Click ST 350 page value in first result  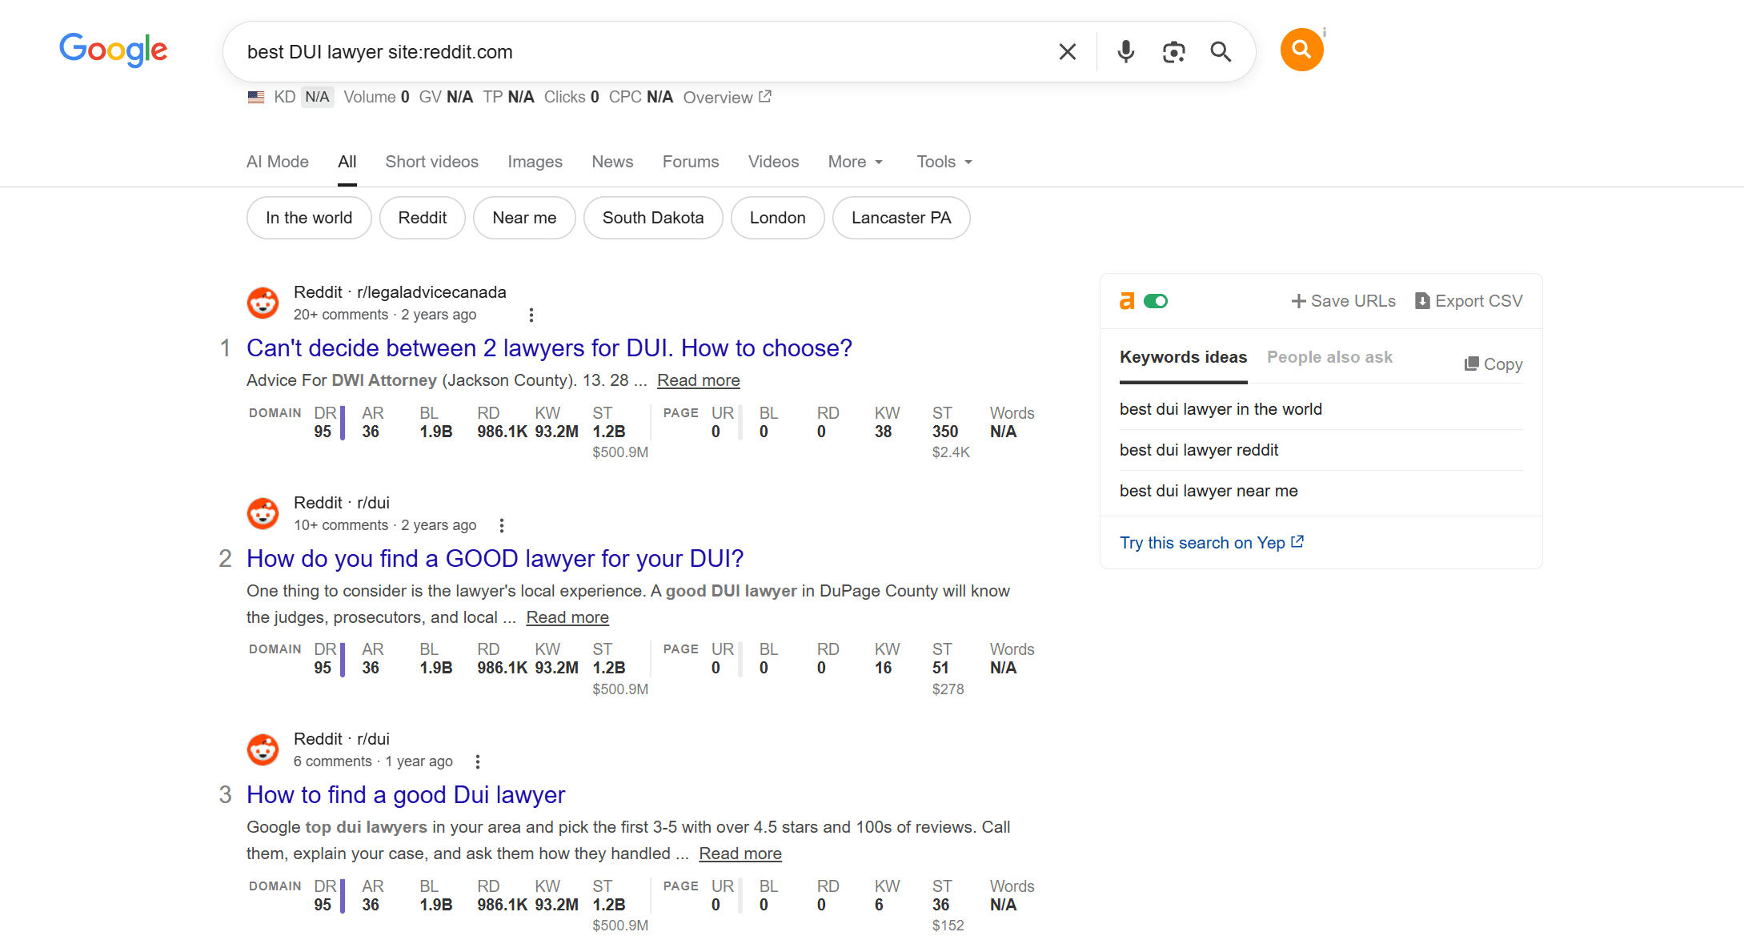point(945,432)
